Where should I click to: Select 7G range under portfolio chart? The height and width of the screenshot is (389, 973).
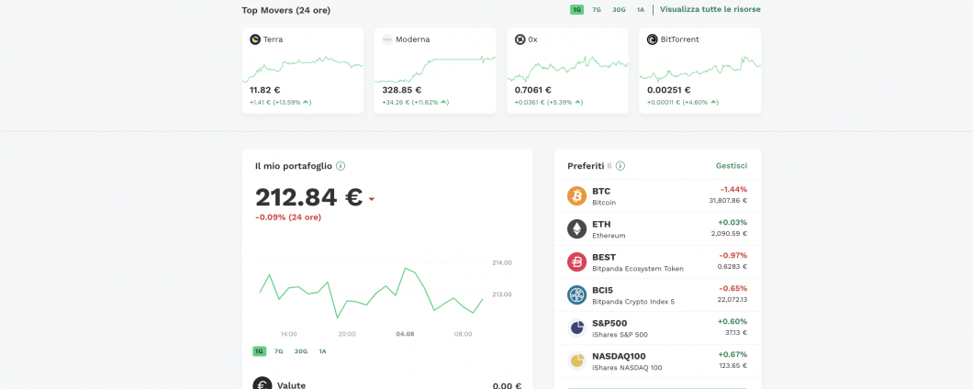pos(279,351)
